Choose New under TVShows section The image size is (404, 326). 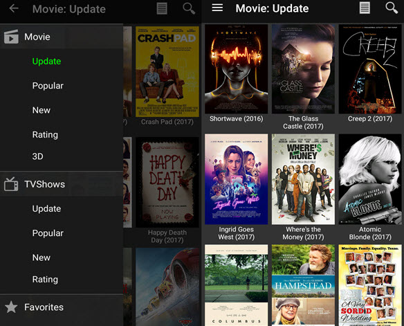(x=42, y=257)
